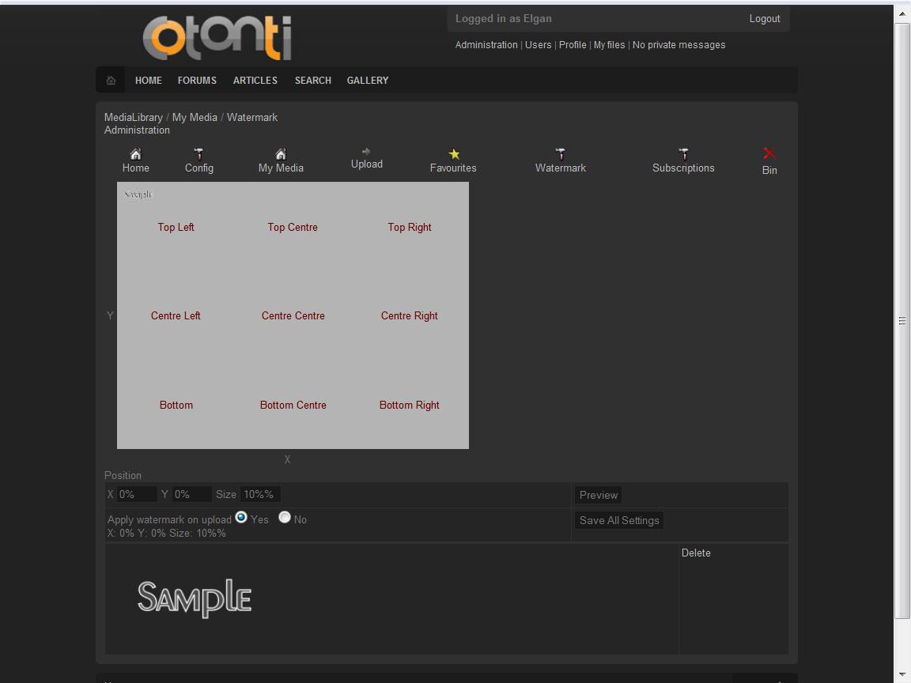Open the Config hammer icon
Image resolution: width=911 pixels, height=683 pixels.
click(199, 154)
